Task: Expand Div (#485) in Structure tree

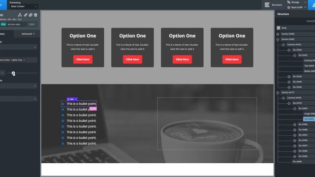Action: pyautogui.click(x=295, y=124)
